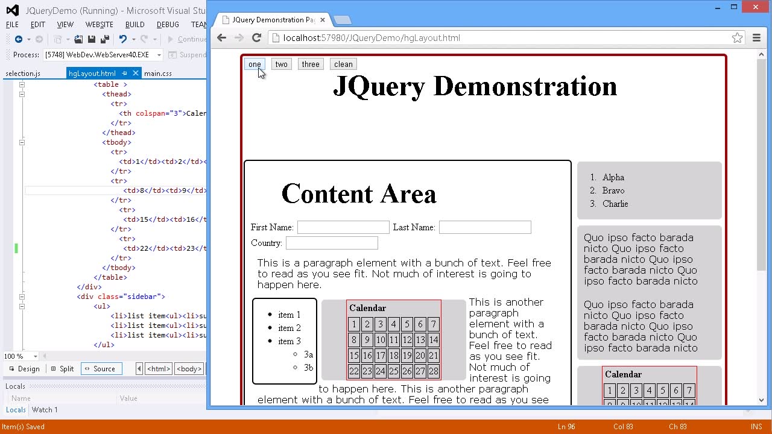Click the First Name input field
The width and height of the screenshot is (772, 434).
pyautogui.click(x=343, y=227)
